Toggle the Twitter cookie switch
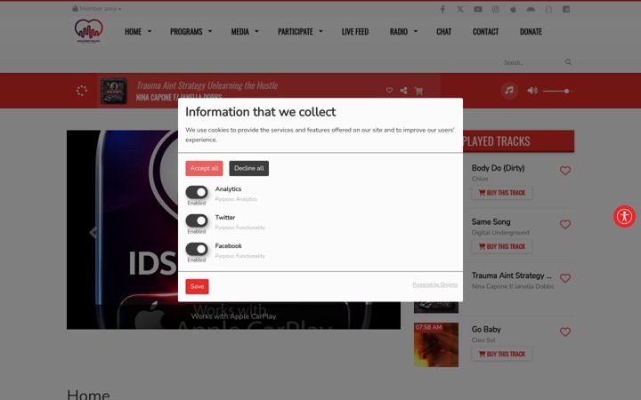The image size is (641, 400). tap(197, 220)
